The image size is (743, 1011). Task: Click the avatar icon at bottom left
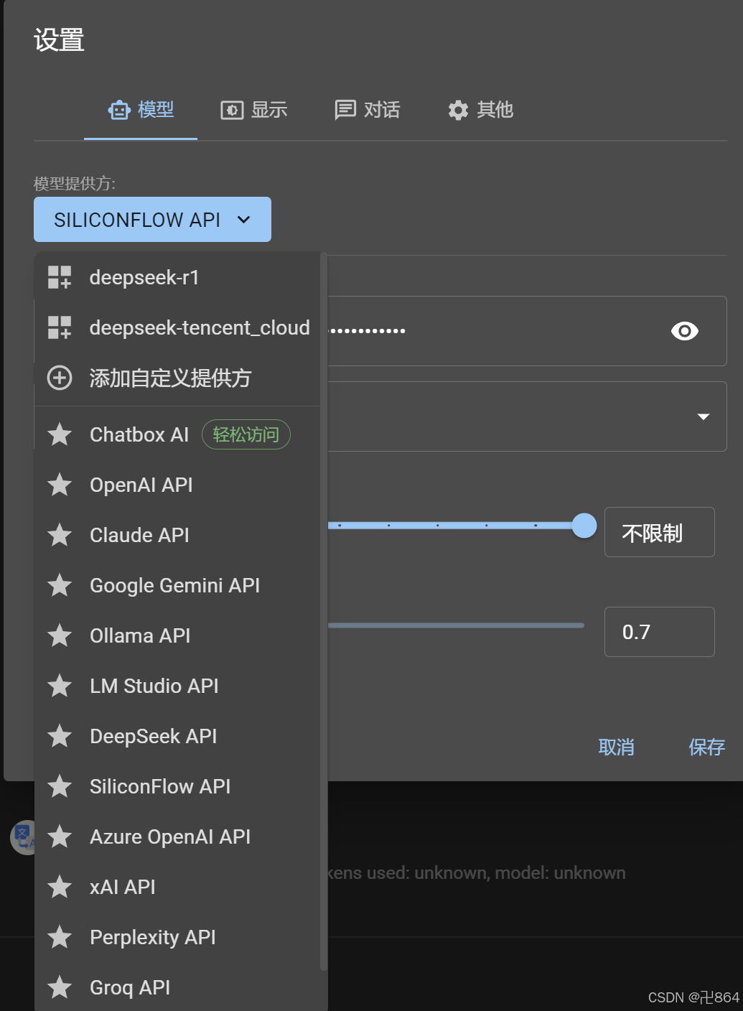coord(24,838)
